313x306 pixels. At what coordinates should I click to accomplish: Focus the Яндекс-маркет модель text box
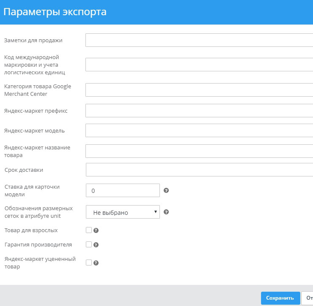pyautogui.click(x=199, y=130)
